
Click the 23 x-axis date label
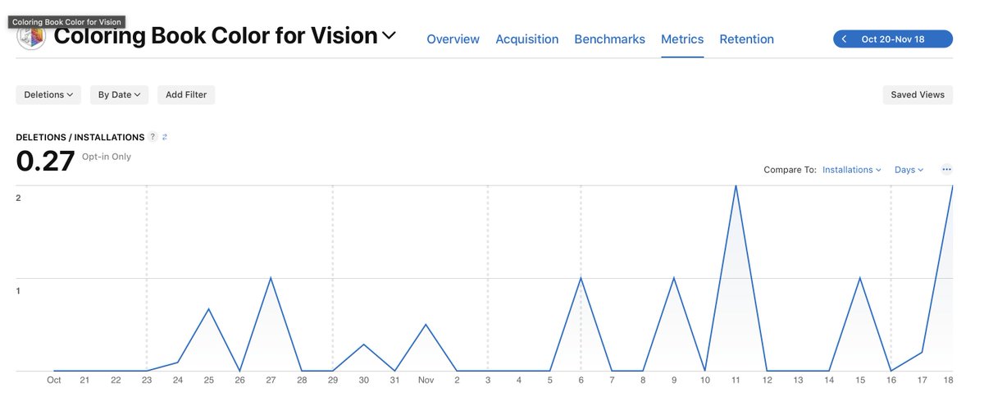coord(147,380)
